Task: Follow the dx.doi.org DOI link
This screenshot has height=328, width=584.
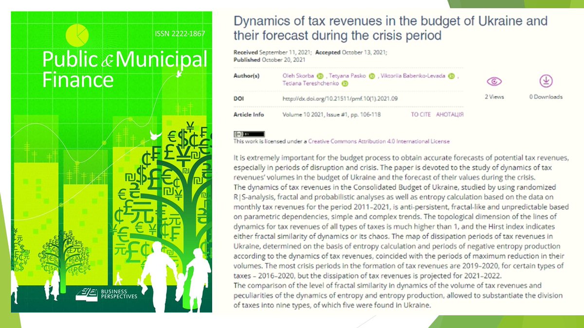Action: 341,98
